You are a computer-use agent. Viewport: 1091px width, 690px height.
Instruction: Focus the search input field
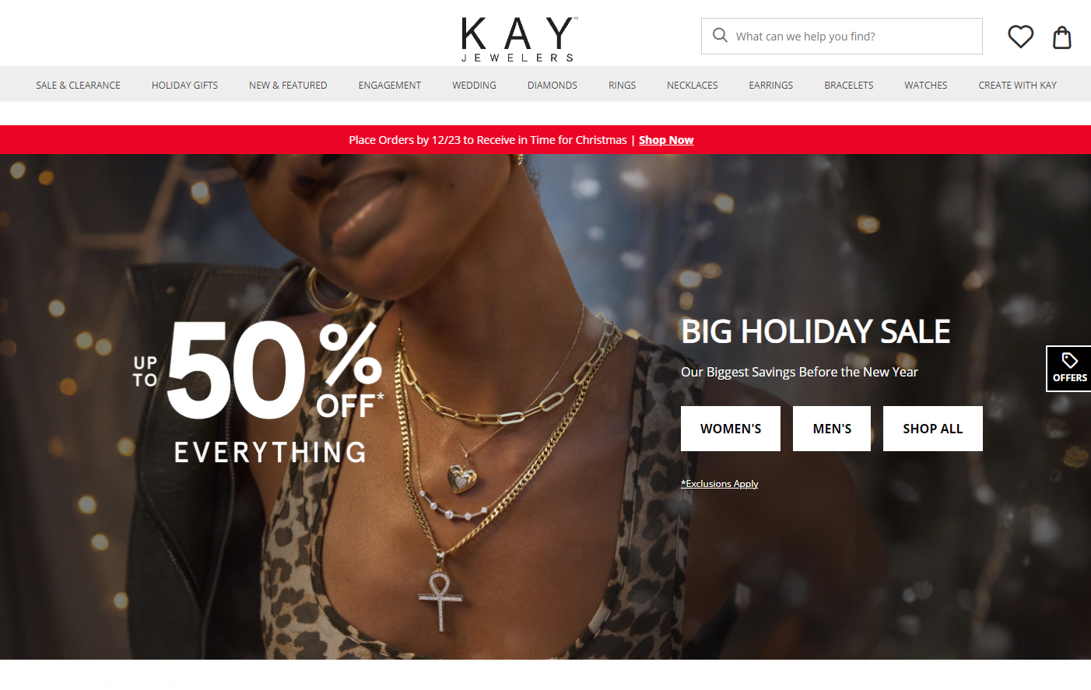pyautogui.click(x=842, y=37)
